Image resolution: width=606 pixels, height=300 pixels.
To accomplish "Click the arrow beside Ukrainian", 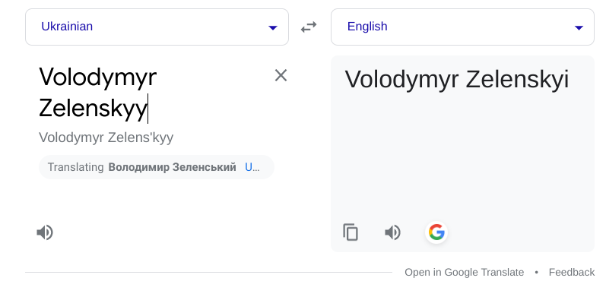I will tap(273, 27).
